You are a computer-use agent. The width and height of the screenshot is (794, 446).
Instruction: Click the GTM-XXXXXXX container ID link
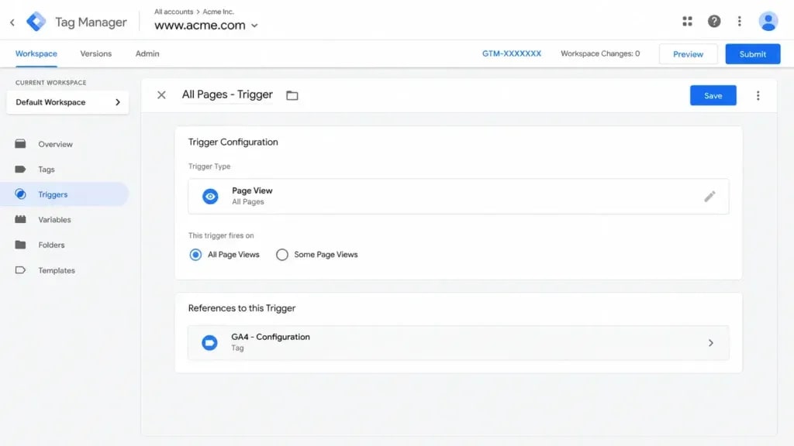tap(512, 53)
